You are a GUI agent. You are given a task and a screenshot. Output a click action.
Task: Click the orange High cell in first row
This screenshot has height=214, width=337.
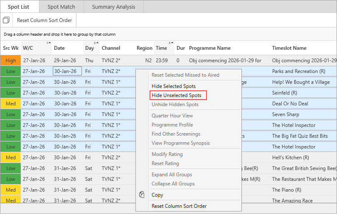pyautogui.click(x=11, y=61)
